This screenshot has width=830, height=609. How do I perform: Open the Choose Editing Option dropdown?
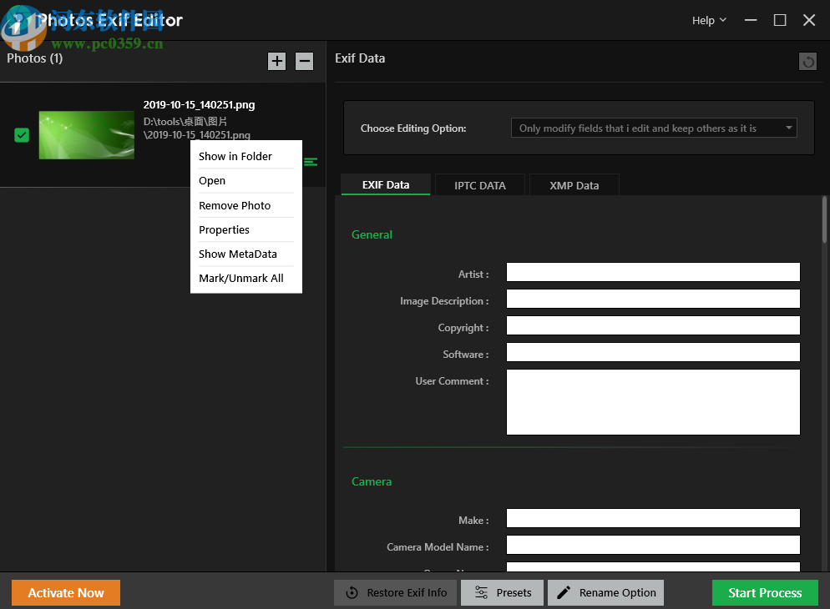(654, 128)
